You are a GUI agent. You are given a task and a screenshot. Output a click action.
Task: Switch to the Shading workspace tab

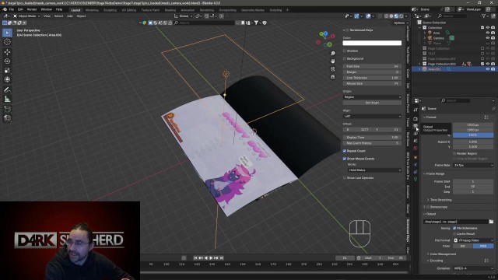[170, 10]
